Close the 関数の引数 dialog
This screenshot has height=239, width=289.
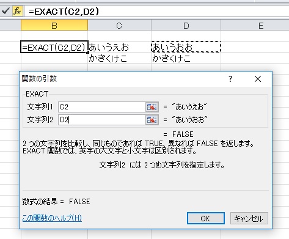pos(258,79)
